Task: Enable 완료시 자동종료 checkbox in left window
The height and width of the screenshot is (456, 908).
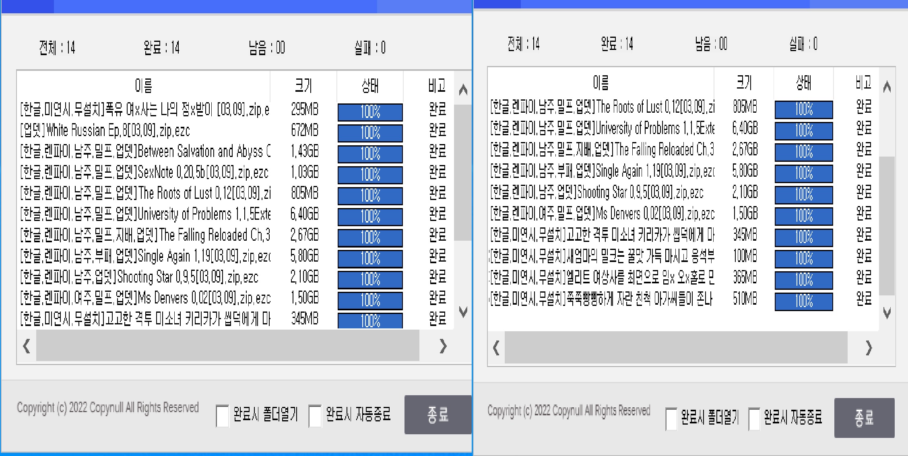Action: pos(315,416)
